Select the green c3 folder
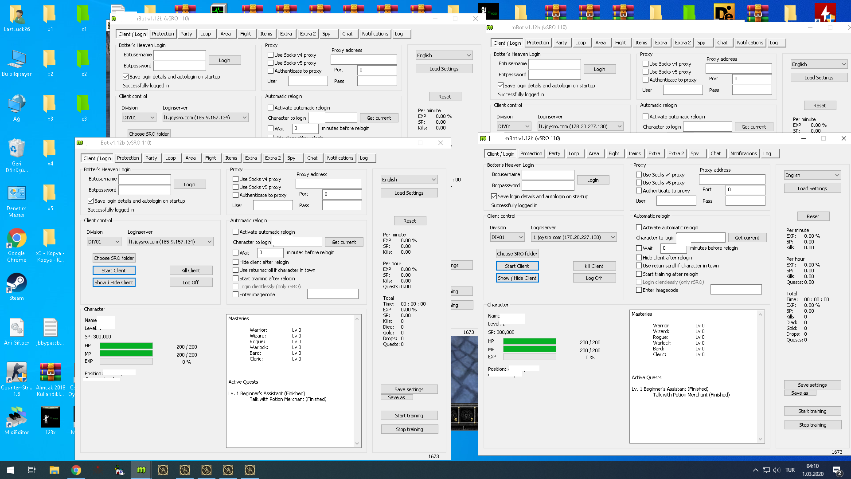The width and height of the screenshot is (851, 479). click(84, 107)
